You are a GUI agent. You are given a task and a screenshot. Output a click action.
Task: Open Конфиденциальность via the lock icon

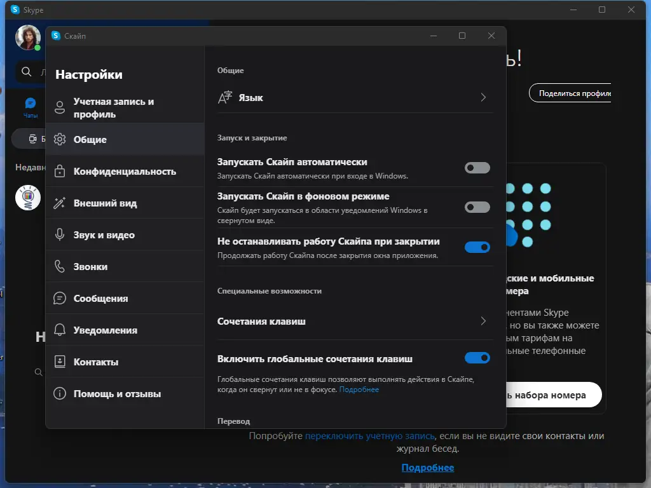pos(60,171)
